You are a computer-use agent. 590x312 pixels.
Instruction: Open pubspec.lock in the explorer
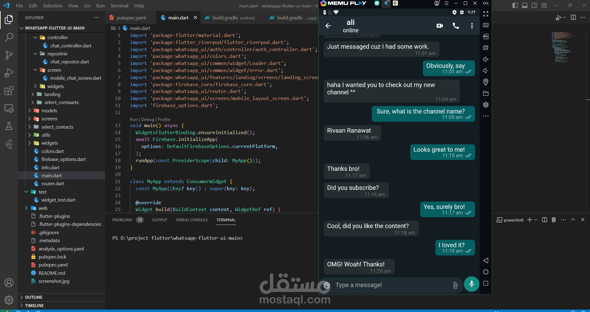coord(52,257)
